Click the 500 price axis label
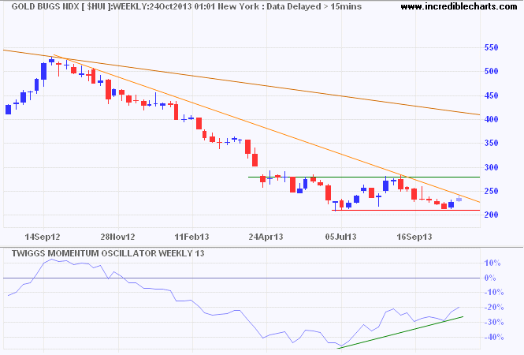This screenshot has height=355, width=524. tap(491, 71)
